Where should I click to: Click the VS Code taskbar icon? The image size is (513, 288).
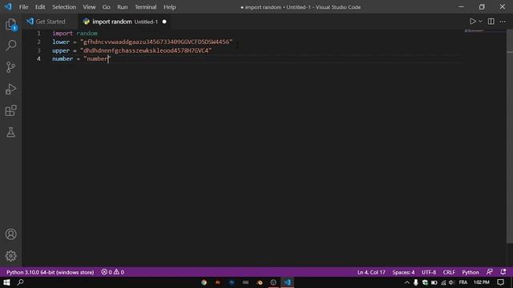tap(287, 282)
